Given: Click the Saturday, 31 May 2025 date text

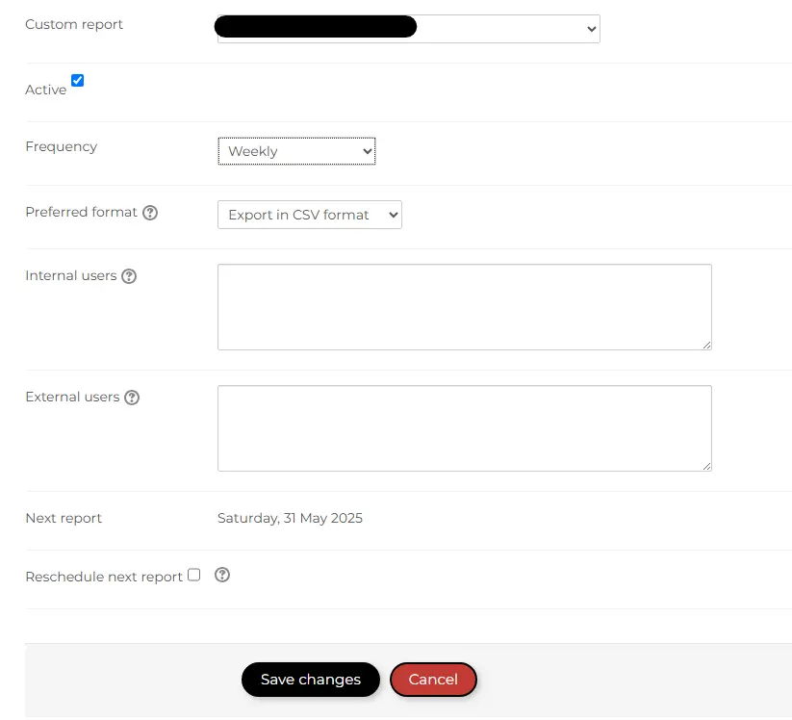Looking at the screenshot, I should pyautogui.click(x=290, y=518).
